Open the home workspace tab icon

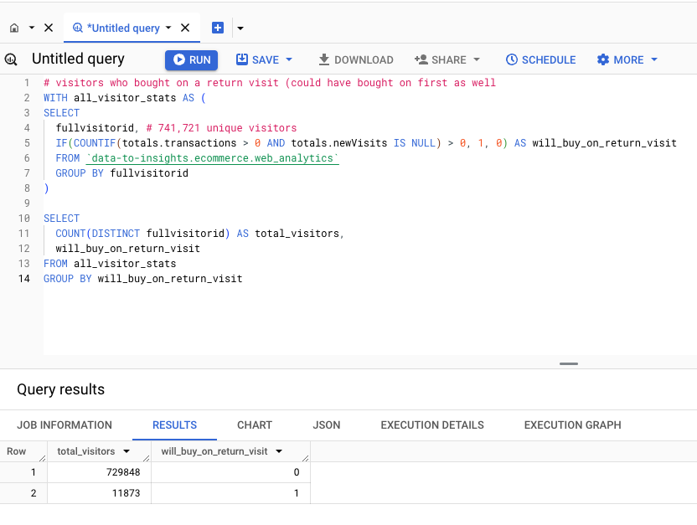click(13, 27)
